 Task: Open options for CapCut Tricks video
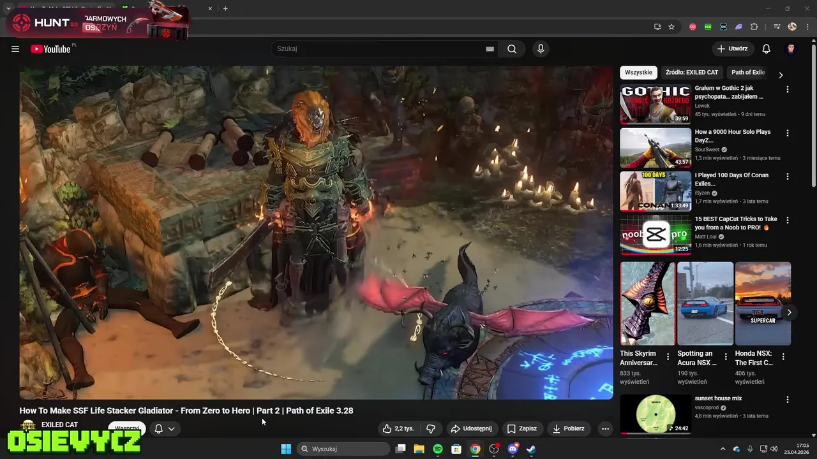[787, 220]
